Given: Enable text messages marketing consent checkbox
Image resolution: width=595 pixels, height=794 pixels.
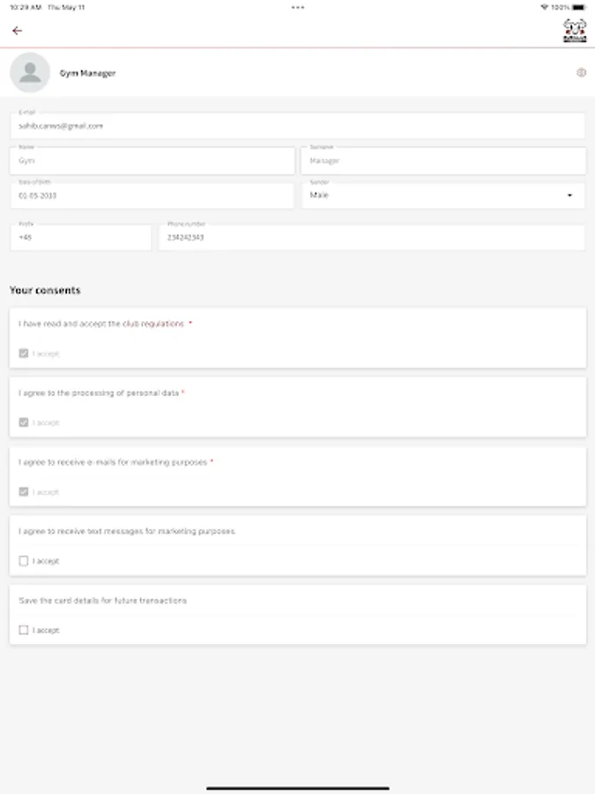Looking at the screenshot, I should click(24, 561).
